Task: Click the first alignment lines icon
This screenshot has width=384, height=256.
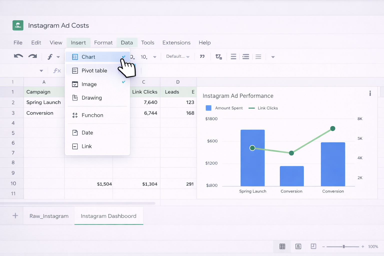Action: tap(233, 57)
